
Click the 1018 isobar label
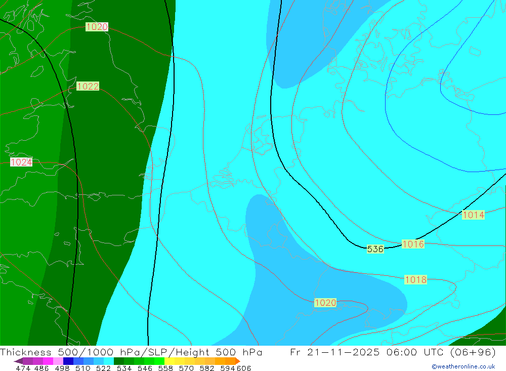415,279
